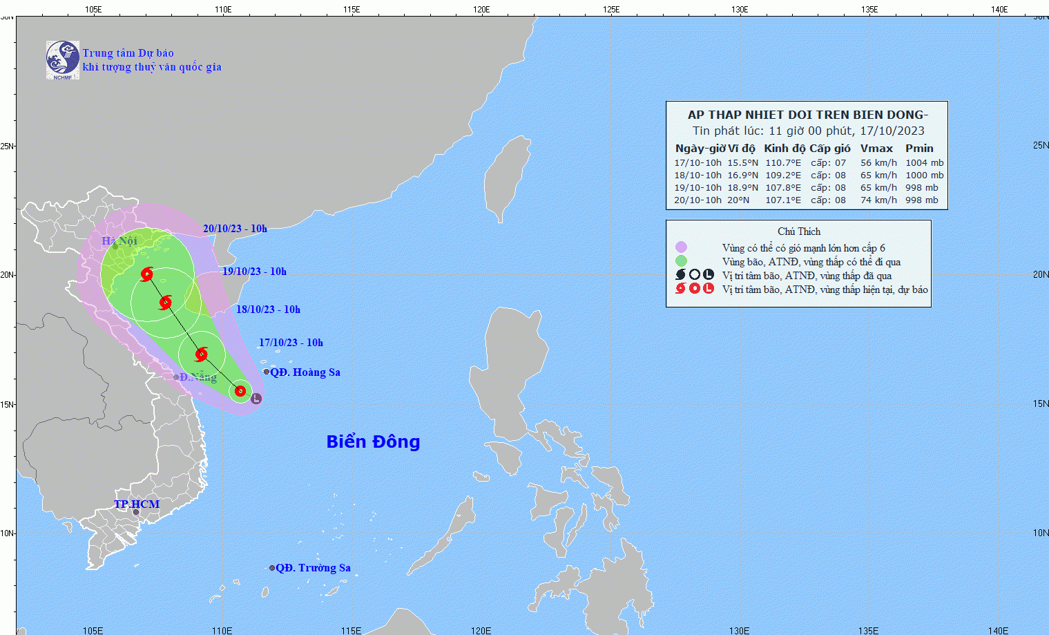Click the Pmin value '1000 mb'
The height and width of the screenshot is (635, 1049).
point(925,176)
